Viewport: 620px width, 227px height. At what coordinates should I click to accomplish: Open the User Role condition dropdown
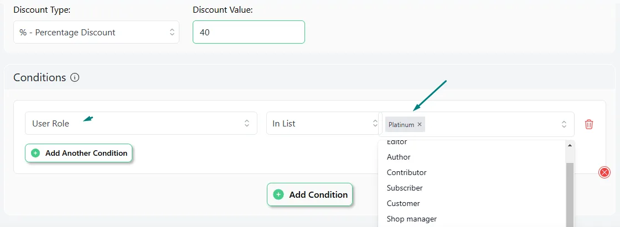[x=141, y=123]
